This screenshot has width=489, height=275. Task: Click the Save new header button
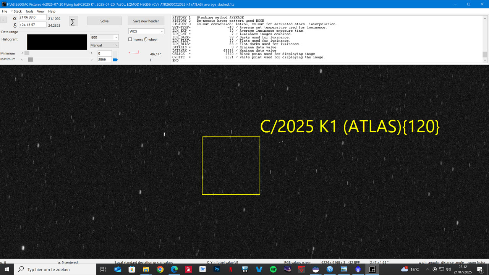pos(146,21)
